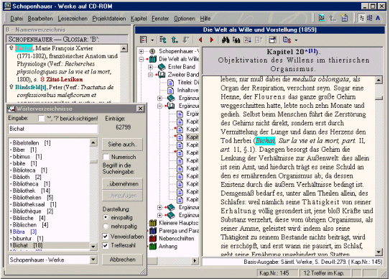
Task: Click the app icon in the title bar
Action: [x=7, y=6]
